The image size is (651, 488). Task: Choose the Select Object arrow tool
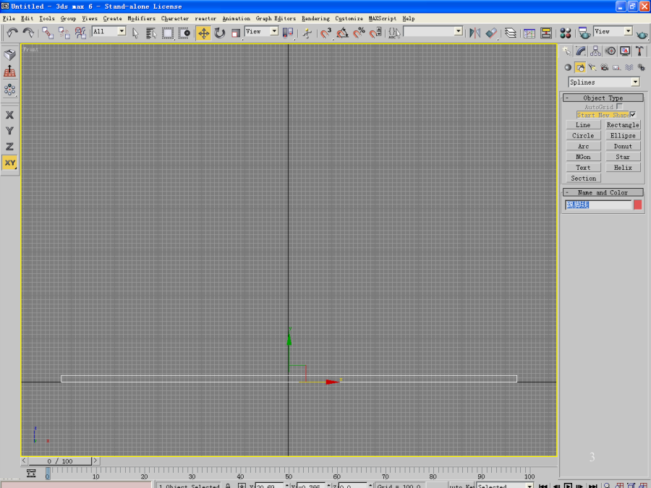[135, 33]
